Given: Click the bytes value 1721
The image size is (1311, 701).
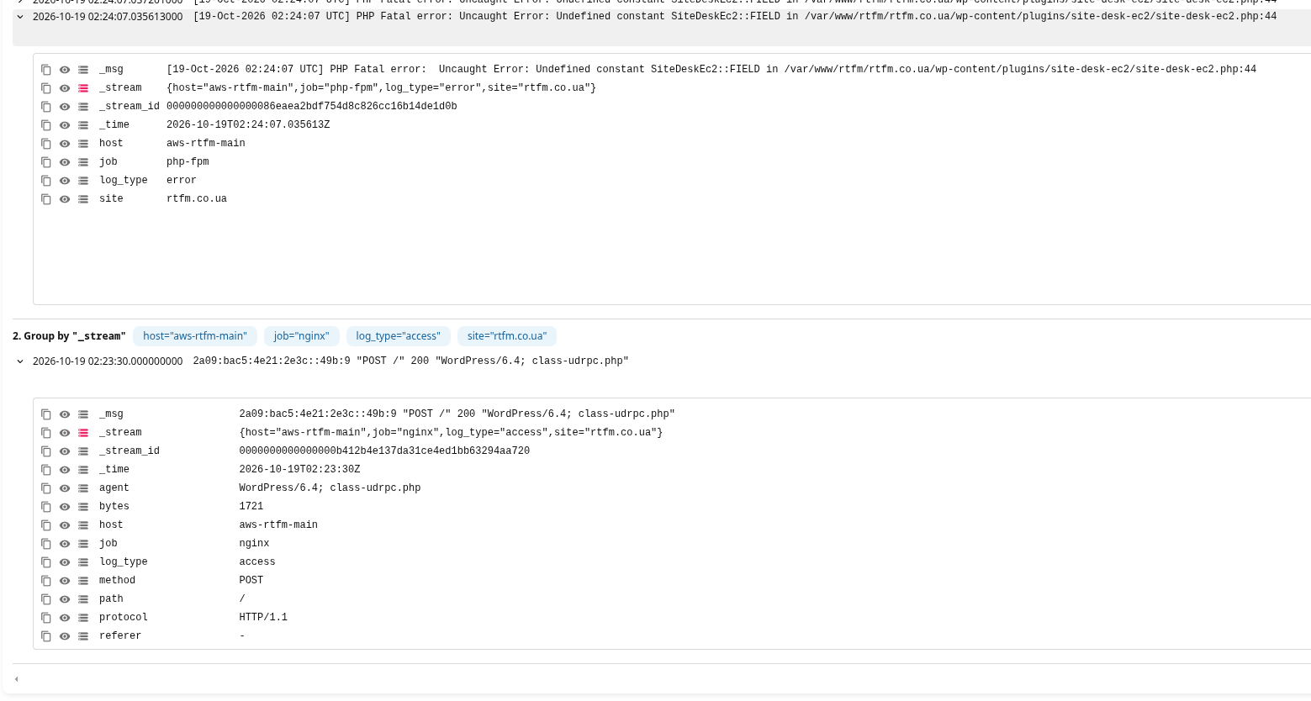Looking at the screenshot, I should 251,507.
